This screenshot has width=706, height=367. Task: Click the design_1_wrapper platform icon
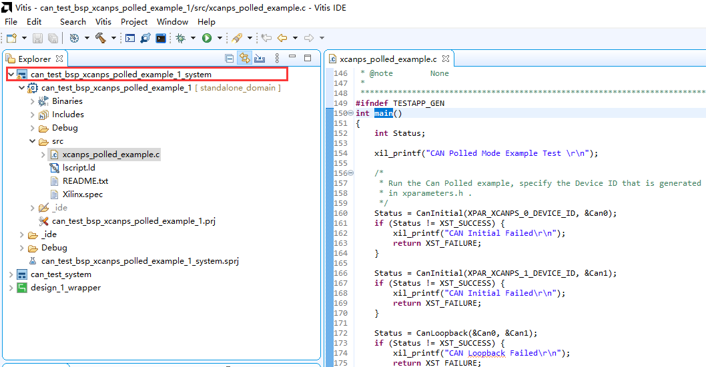pos(21,288)
